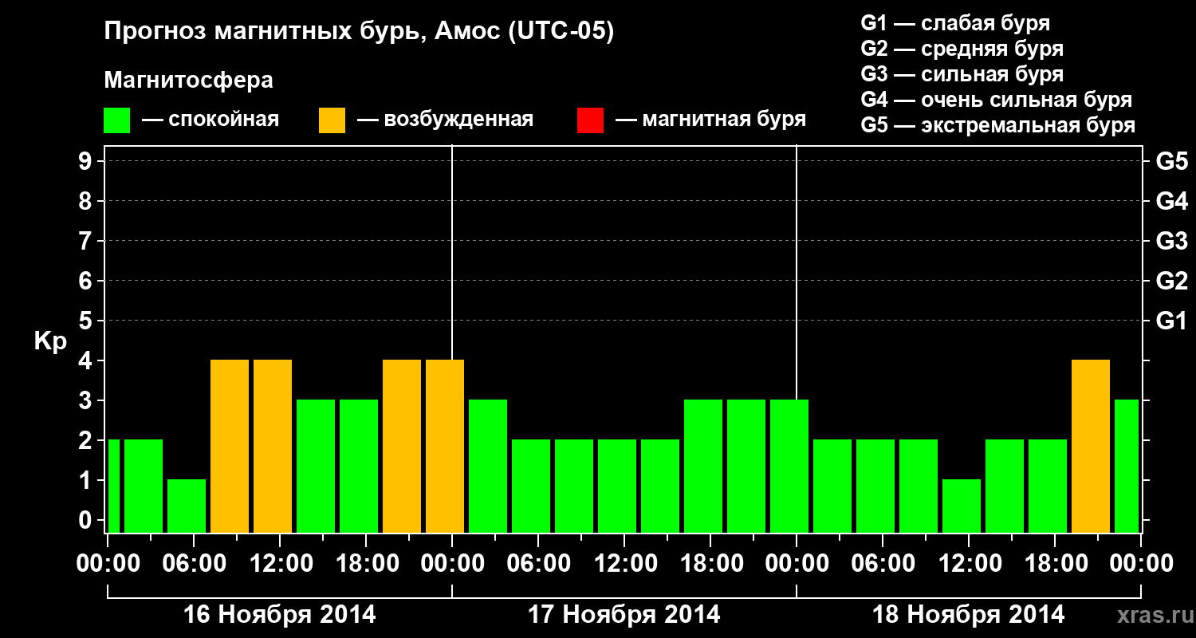Click the 06:00 time label for 17 Ноября
Image resolution: width=1196 pixels, height=638 pixels.
pyautogui.click(x=538, y=564)
